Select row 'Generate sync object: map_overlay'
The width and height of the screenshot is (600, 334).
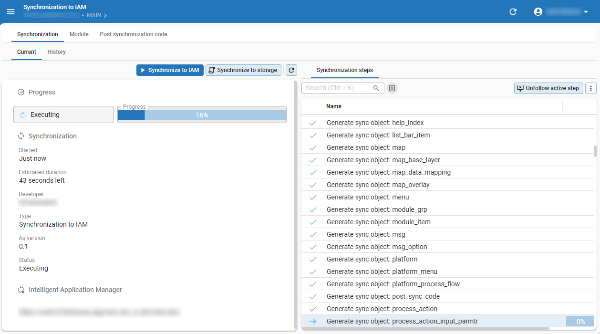448,185
